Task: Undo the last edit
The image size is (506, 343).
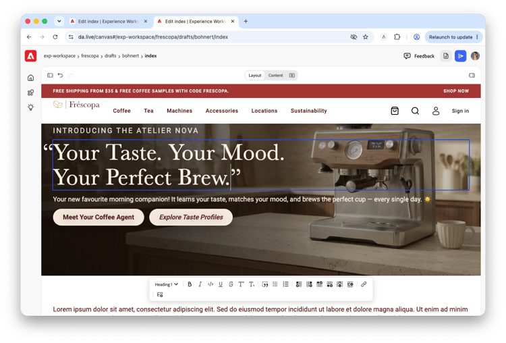Action: pyautogui.click(x=60, y=75)
